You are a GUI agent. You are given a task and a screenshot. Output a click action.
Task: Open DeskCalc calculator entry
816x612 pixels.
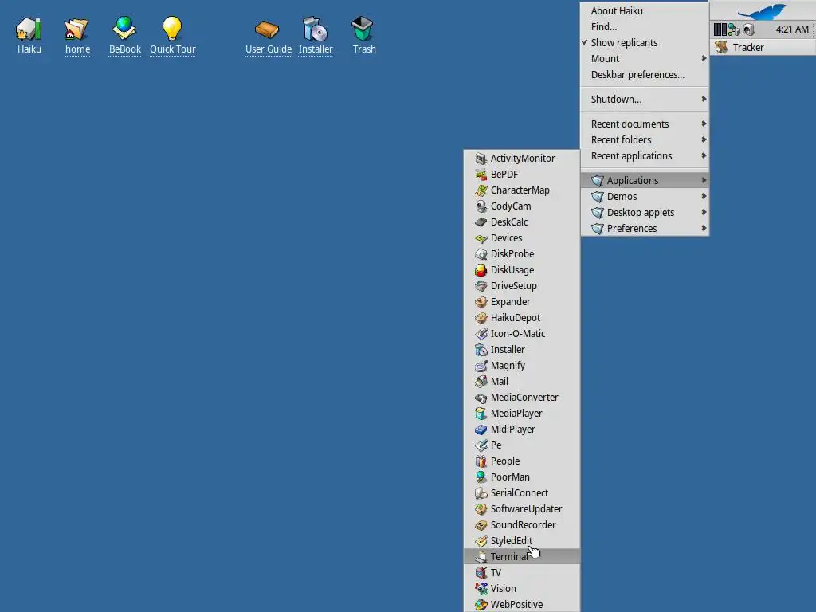click(x=522, y=222)
